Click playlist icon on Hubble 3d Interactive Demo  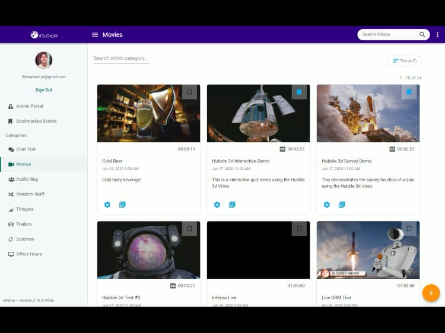[x=232, y=204]
